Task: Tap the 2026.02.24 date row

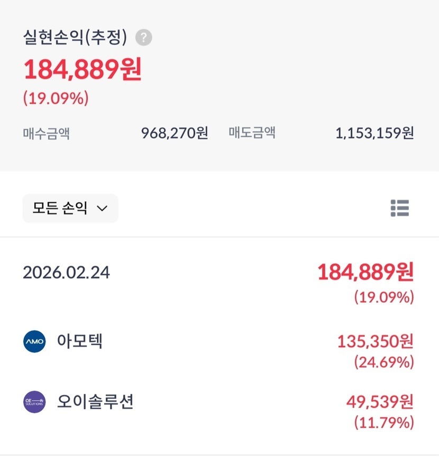Action: pos(67,273)
